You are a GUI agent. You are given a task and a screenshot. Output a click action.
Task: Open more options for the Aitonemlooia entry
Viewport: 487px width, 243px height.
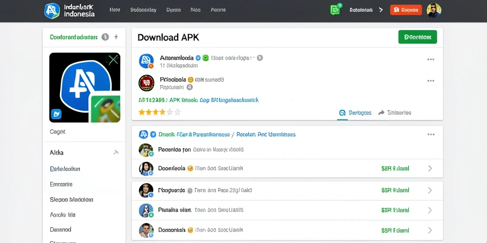click(x=431, y=59)
